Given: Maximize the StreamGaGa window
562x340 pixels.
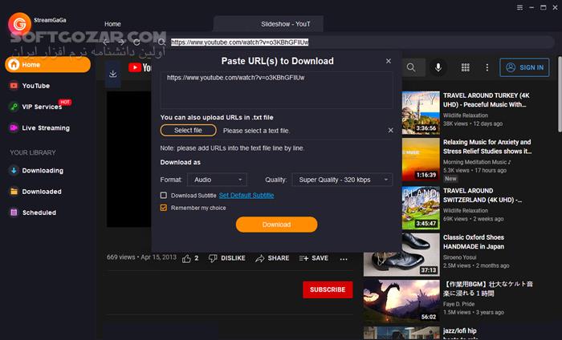Looking at the screenshot, I should [544, 7].
